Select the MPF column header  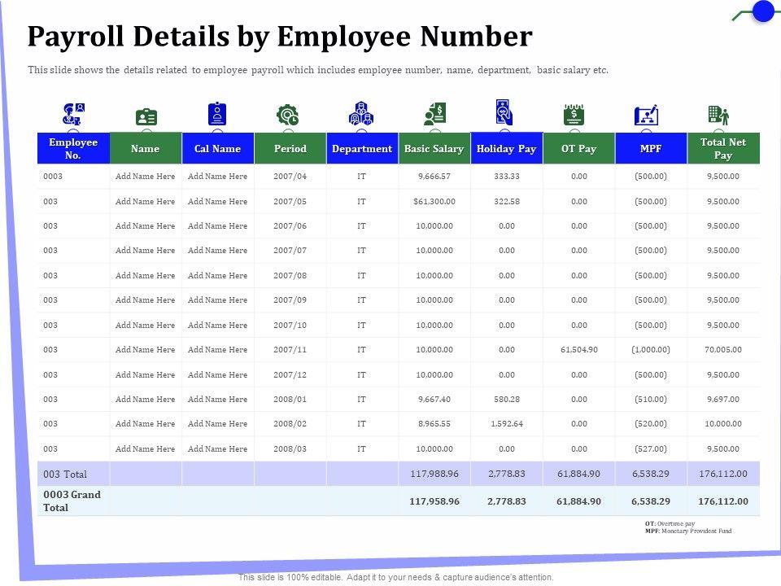click(651, 148)
